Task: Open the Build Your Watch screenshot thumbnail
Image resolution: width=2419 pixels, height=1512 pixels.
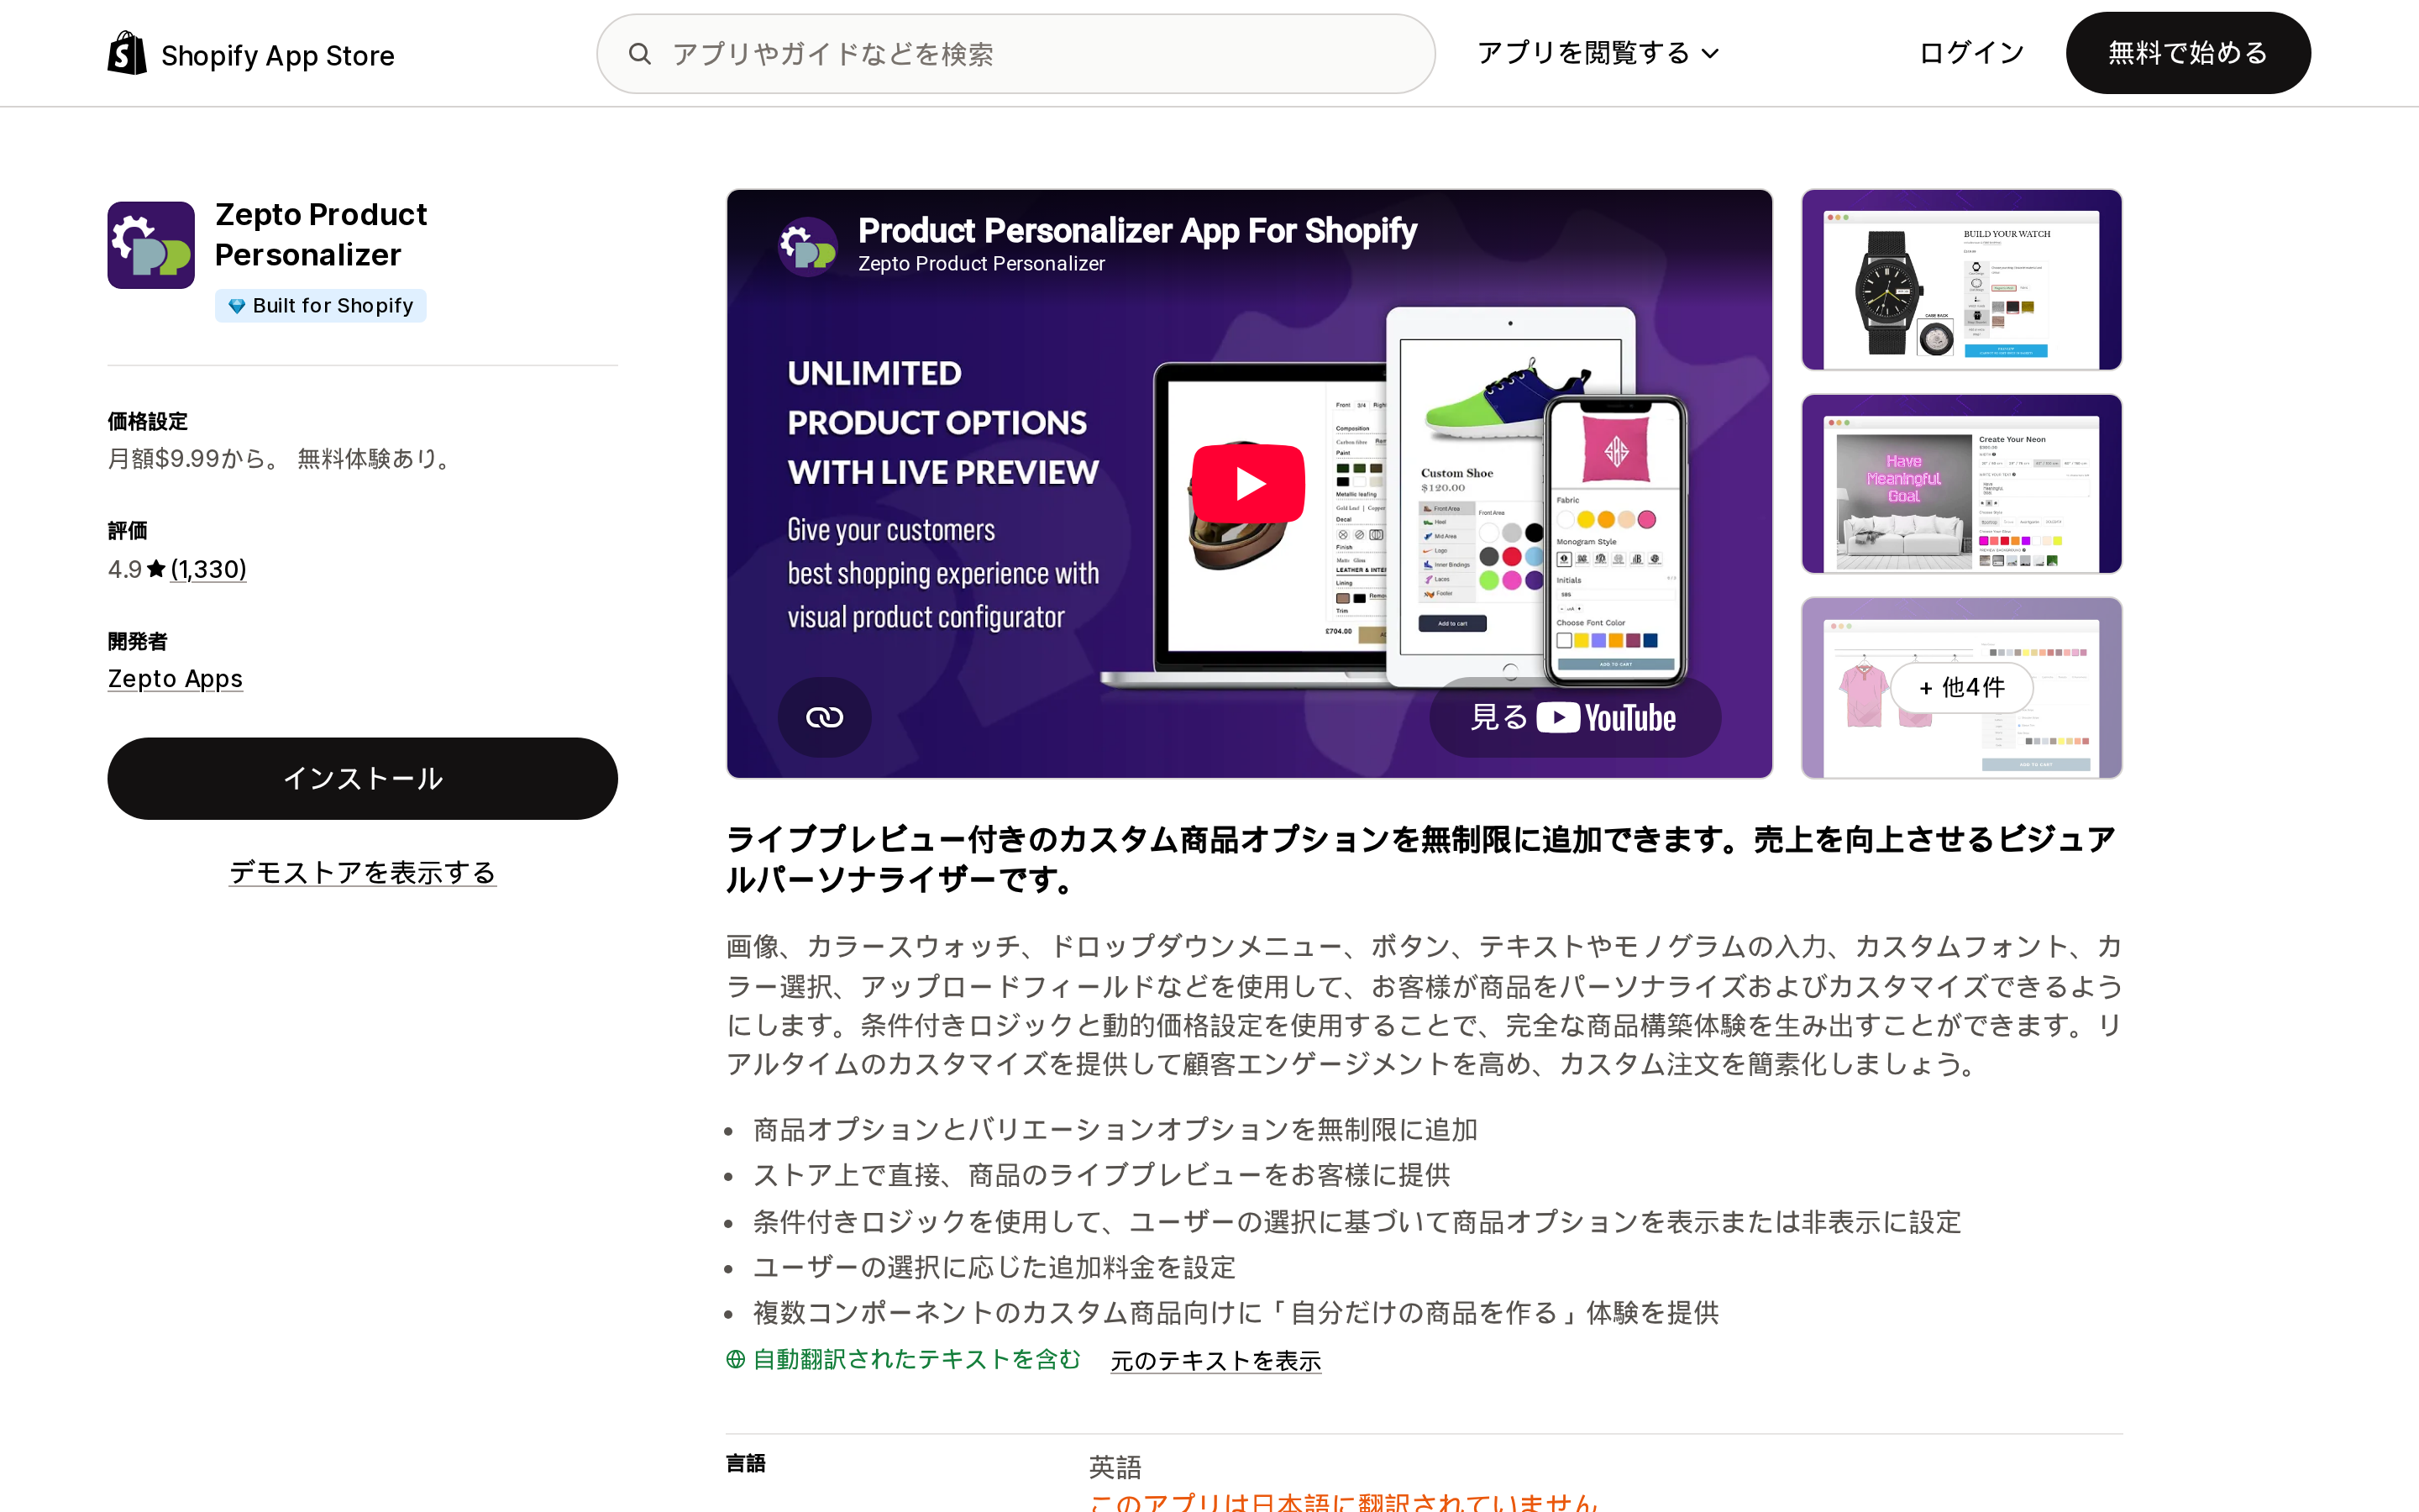Action: 1961,280
